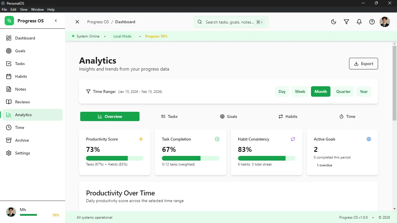Screen dimensions: 397x223
Task: Click the Mh user profile at sidebar bottom
Action: (x=33, y=212)
